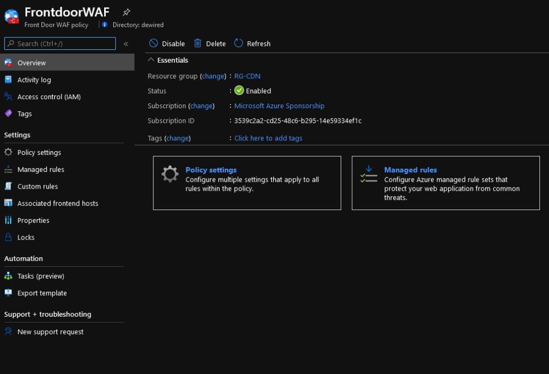Screen dimensions: 549x374
Task: Click the gear icon on Policy settings tile
Action: 170,174
